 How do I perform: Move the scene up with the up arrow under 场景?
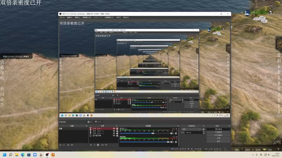[68, 145]
